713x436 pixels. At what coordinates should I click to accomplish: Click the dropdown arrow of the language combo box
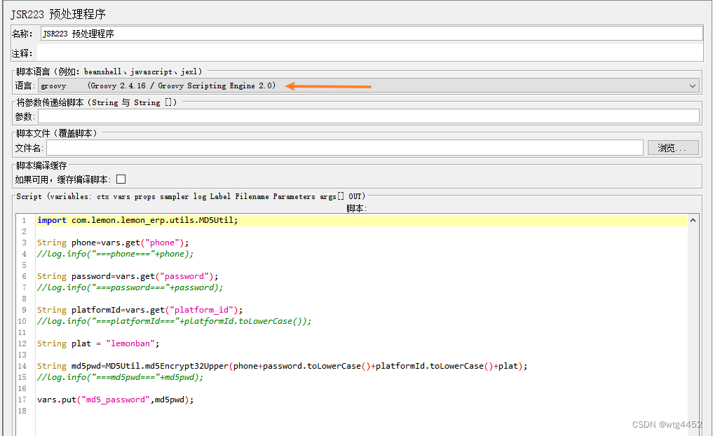click(x=692, y=86)
